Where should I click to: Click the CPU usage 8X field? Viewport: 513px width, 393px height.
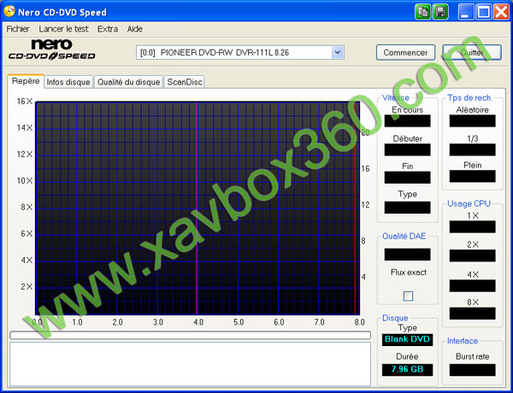[x=473, y=314]
